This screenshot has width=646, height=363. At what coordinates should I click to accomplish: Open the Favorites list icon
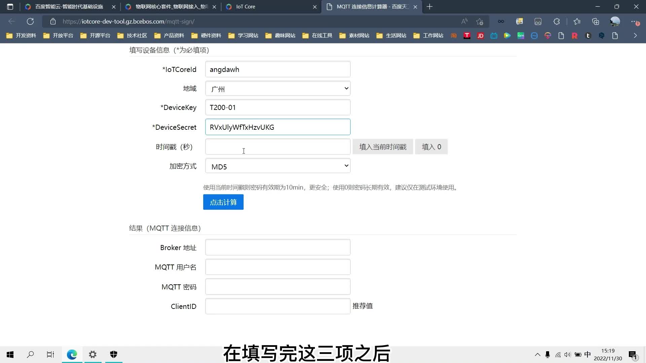[577, 22]
